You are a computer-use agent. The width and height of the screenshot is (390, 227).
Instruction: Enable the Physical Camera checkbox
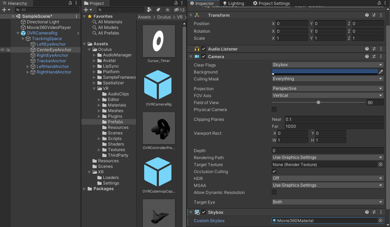click(274, 109)
